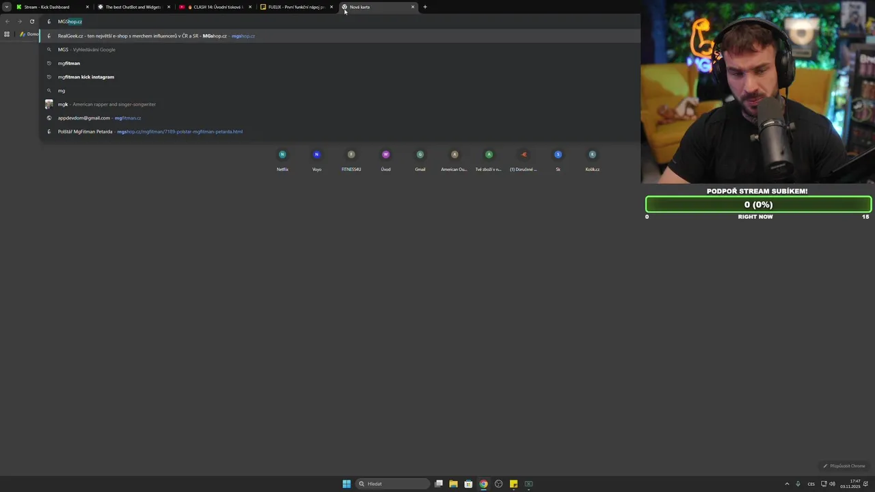Screen dimensions: 875x492
Task: Open Netflix shortcut
Action: point(282,160)
